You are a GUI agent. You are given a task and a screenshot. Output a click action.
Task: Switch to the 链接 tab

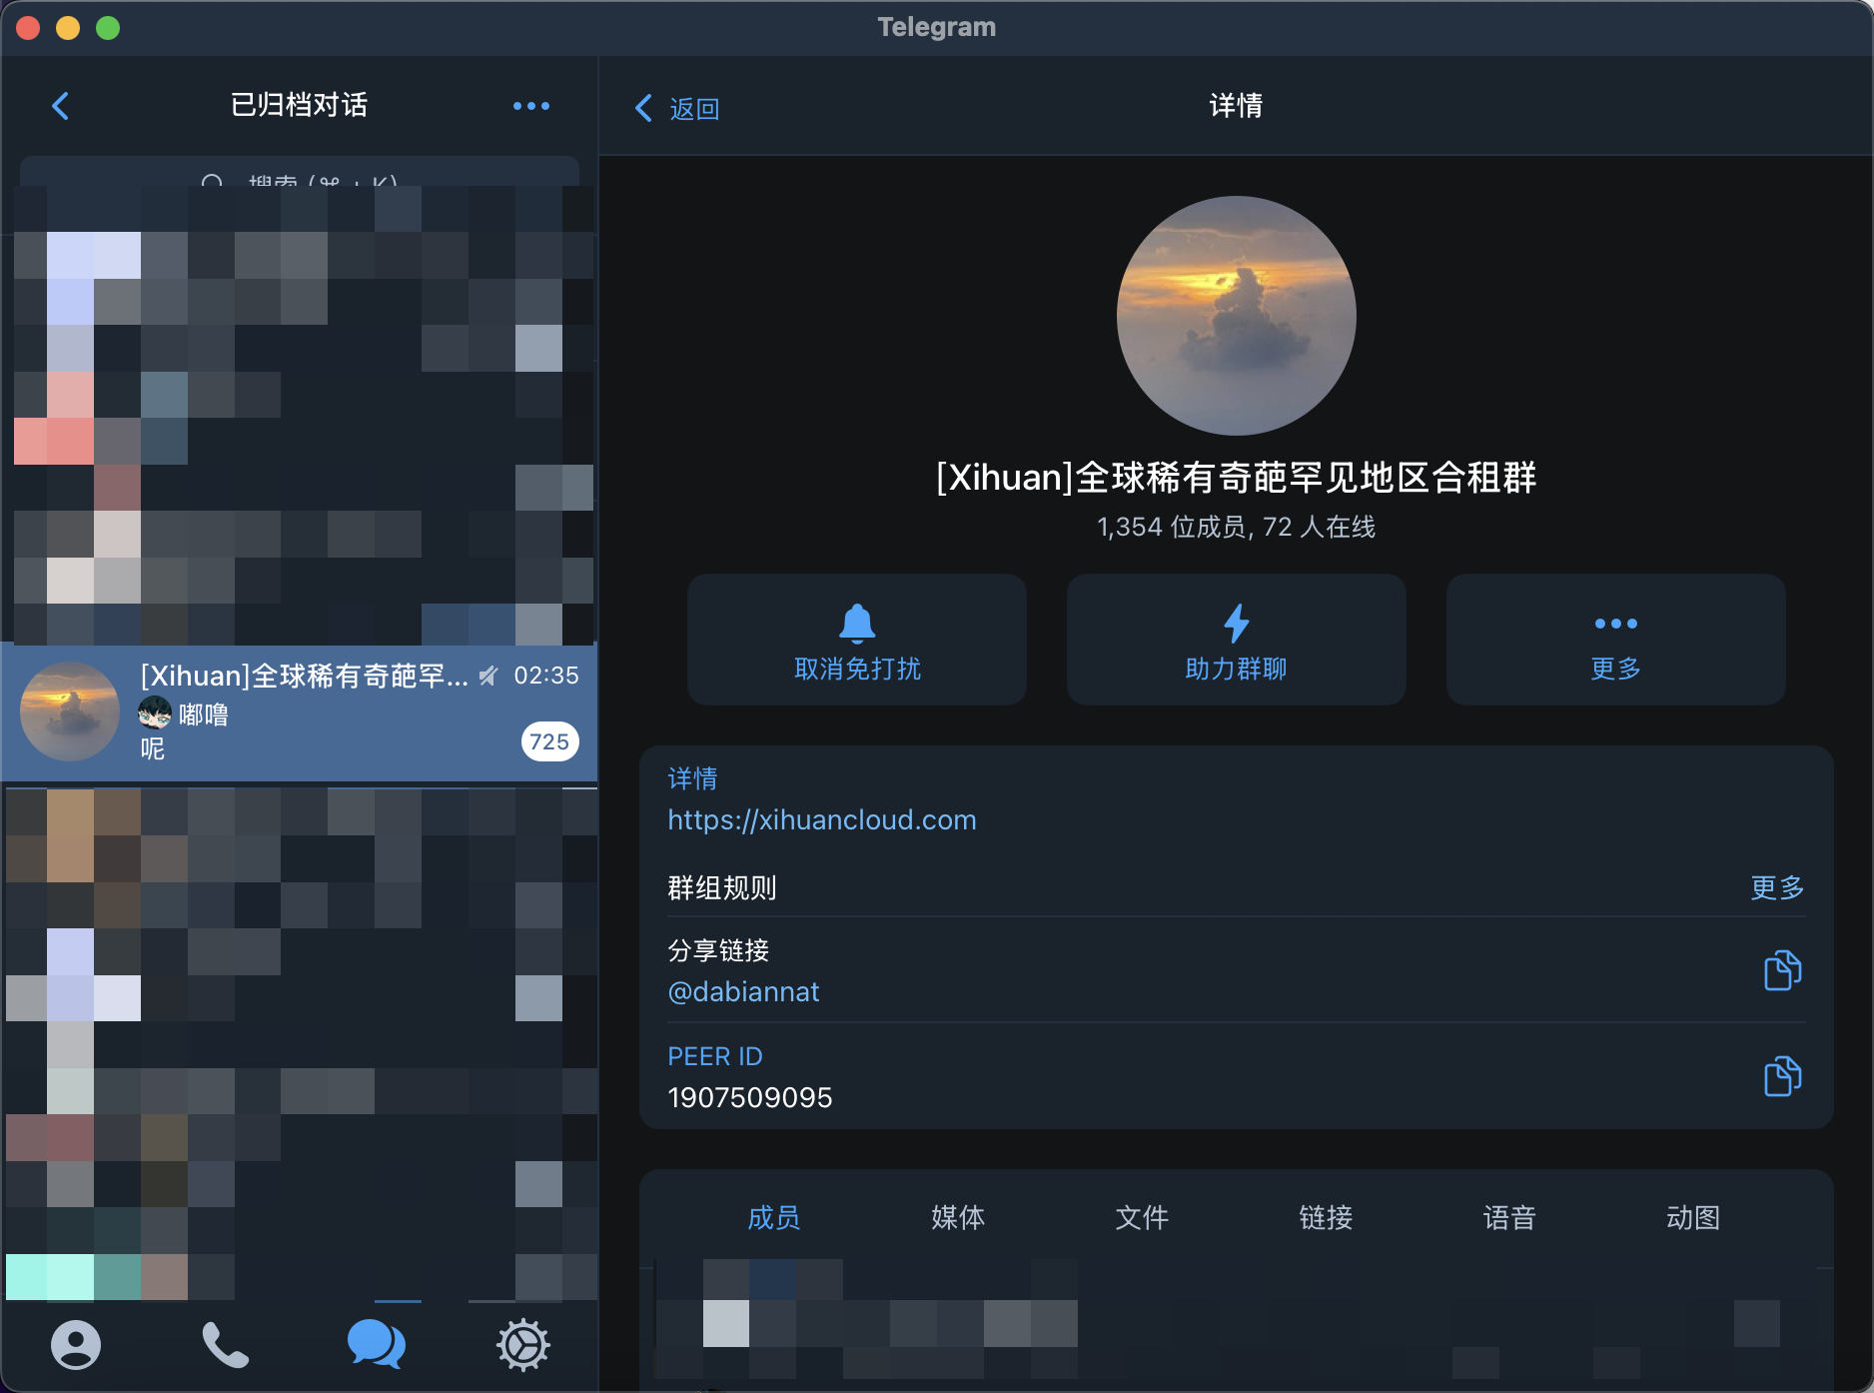[x=1326, y=1217]
